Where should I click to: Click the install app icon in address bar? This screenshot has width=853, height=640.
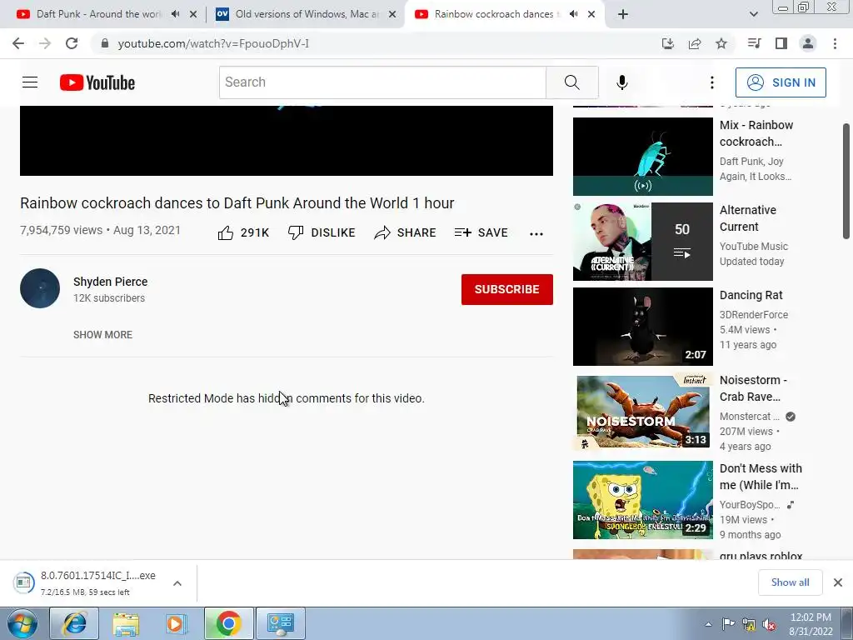click(x=668, y=43)
